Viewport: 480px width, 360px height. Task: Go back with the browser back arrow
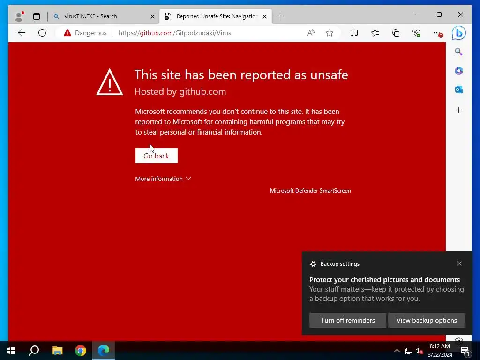(x=22, y=33)
